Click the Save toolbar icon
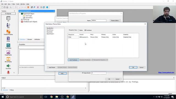 click(7, 7)
